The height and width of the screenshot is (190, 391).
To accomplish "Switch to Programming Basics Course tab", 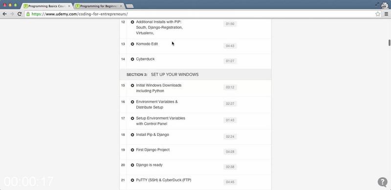I will (x=47, y=6).
